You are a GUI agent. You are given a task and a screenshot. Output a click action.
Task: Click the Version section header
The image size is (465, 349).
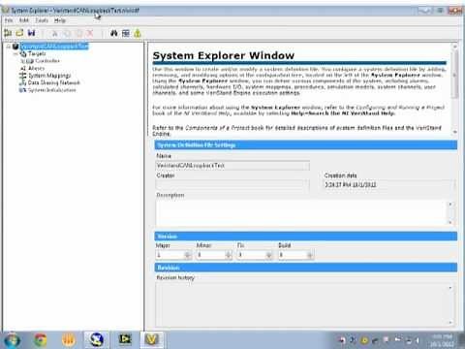306,237
